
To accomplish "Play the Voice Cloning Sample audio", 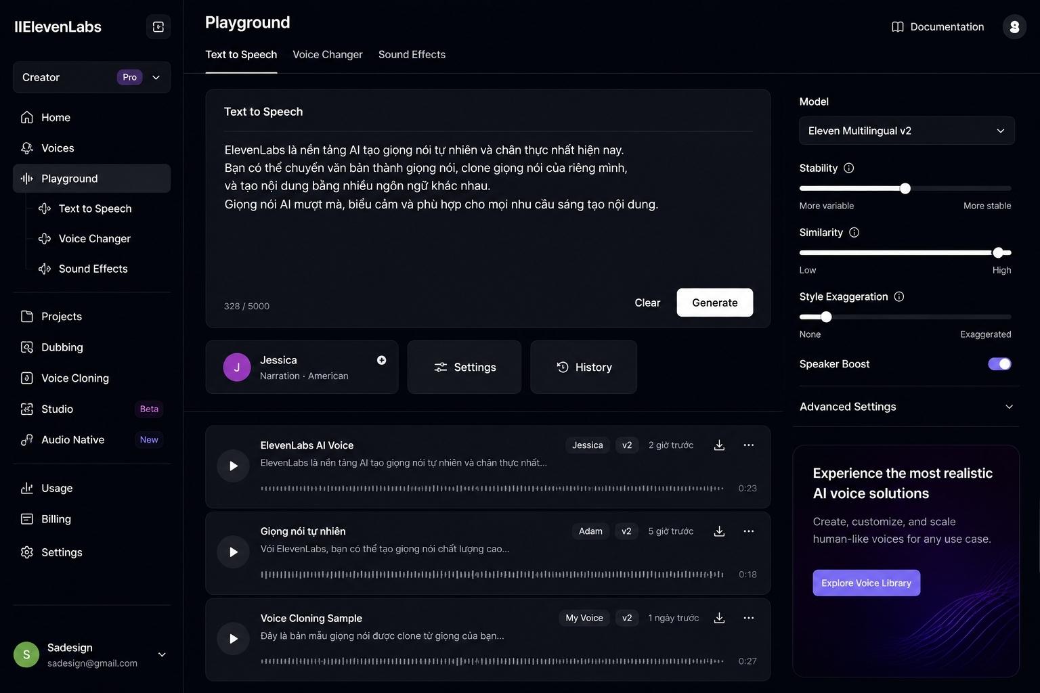I will coord(233,639).
